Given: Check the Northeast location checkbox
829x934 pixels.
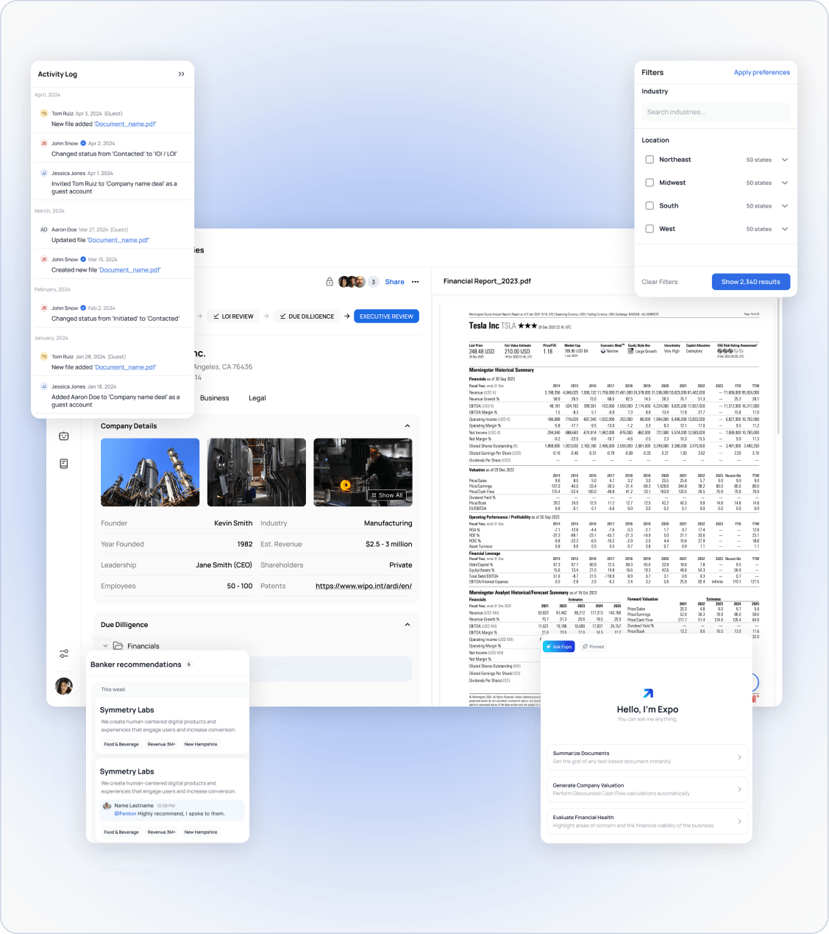Looking at the screenshot, I should pos(650,159).
